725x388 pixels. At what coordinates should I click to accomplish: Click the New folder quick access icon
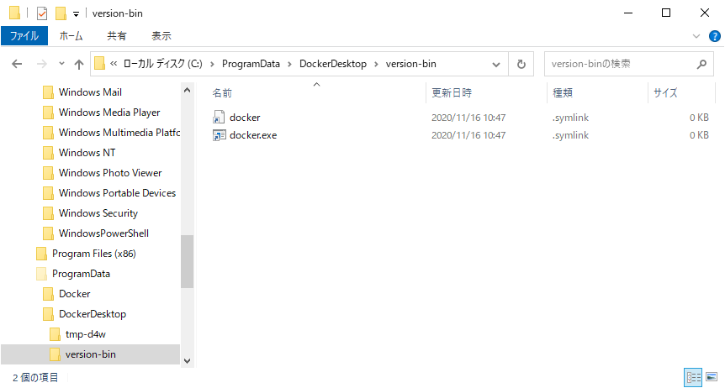point(61,13)
